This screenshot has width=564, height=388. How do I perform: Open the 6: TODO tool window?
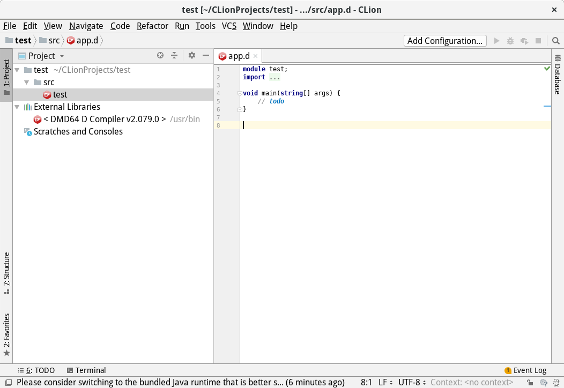36,370
